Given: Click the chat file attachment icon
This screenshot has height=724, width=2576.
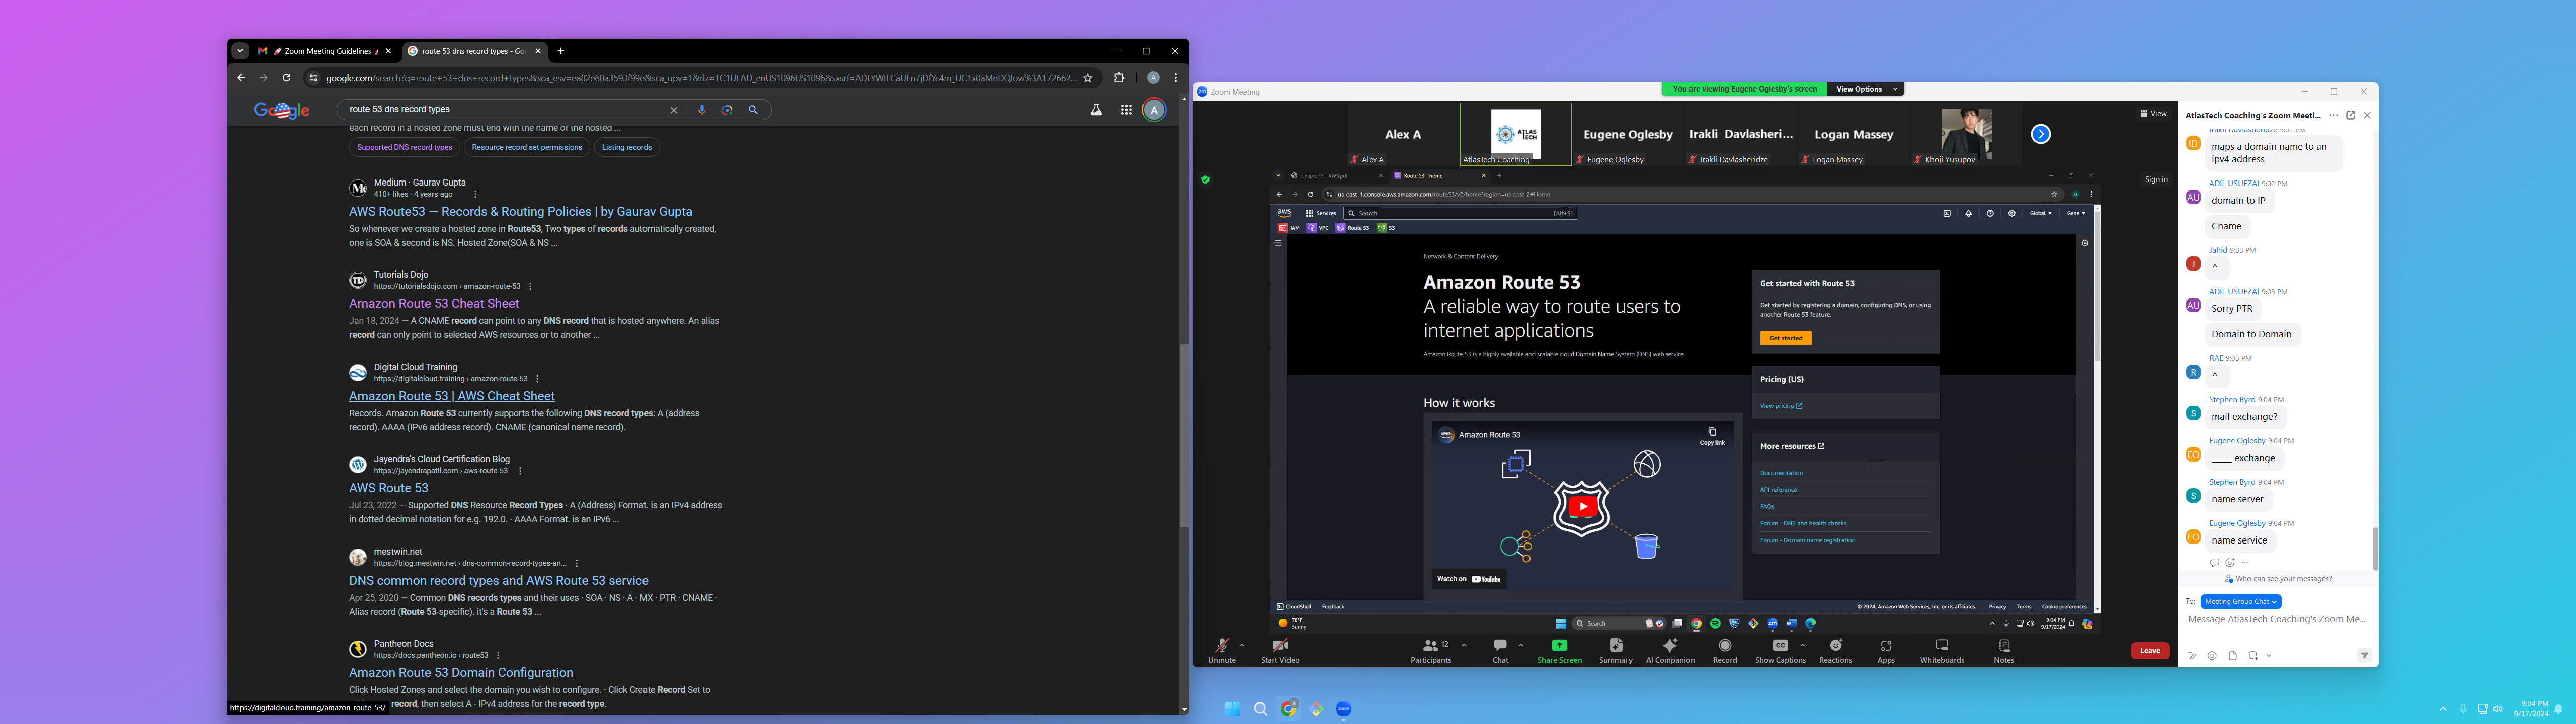Looking at the screenshot, I should (x=2232, y=656).
